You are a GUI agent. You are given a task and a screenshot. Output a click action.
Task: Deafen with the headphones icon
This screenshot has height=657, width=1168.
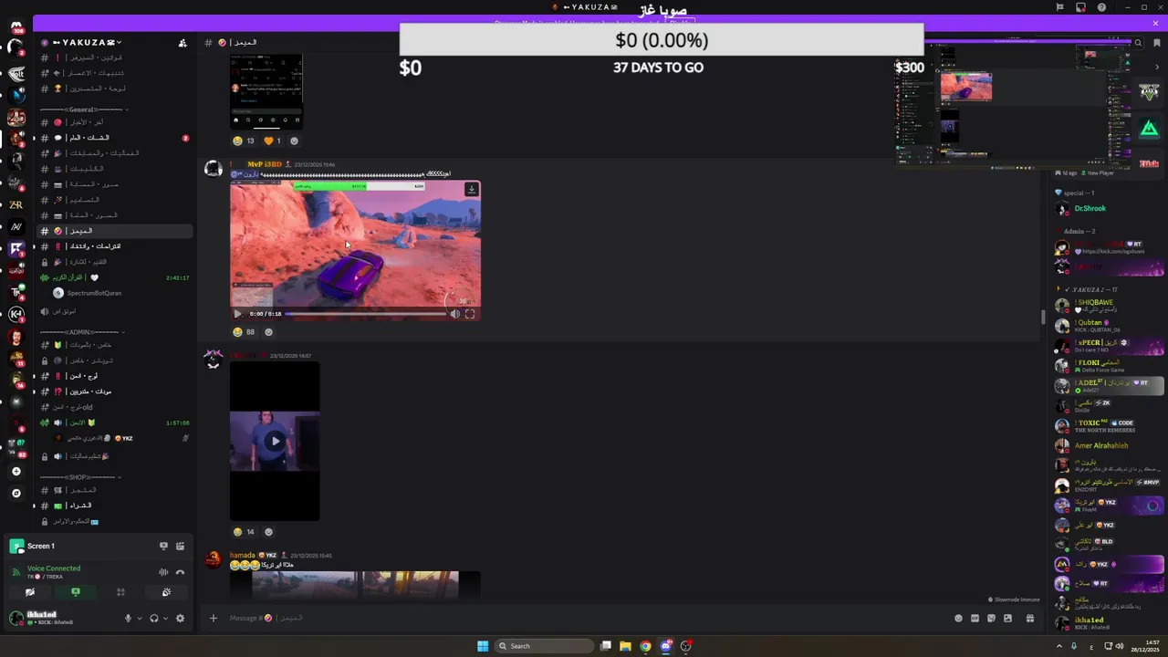point(153,618)
